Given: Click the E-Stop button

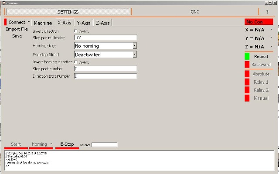Looking at the screenshot, I should pos(67,144).
